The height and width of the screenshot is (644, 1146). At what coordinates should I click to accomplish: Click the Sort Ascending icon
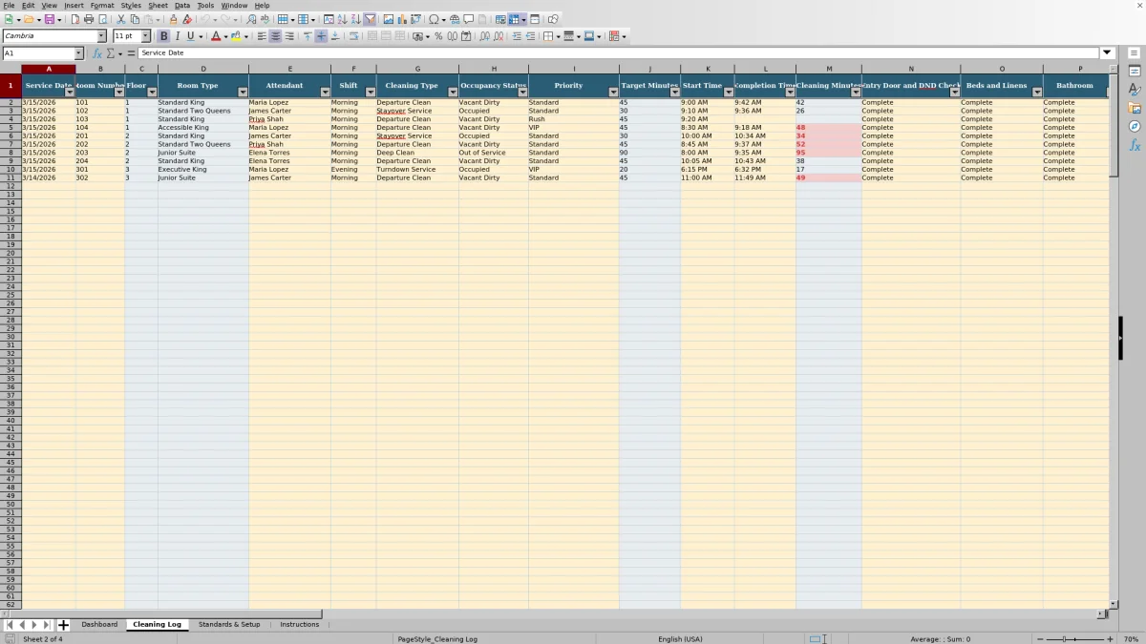(x=343, y=19)
